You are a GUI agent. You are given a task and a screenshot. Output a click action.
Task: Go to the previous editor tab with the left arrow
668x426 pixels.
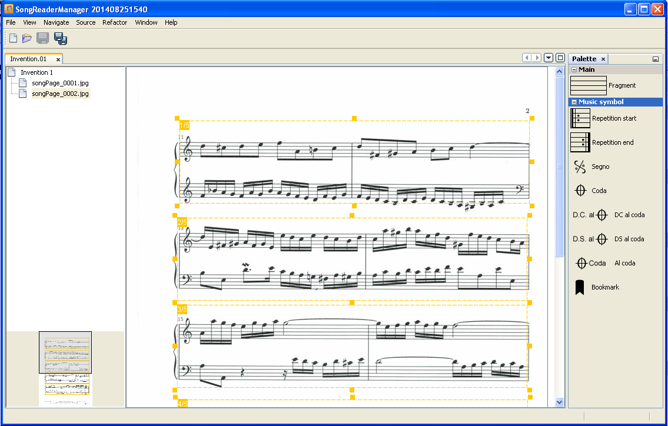coord(527,58)
